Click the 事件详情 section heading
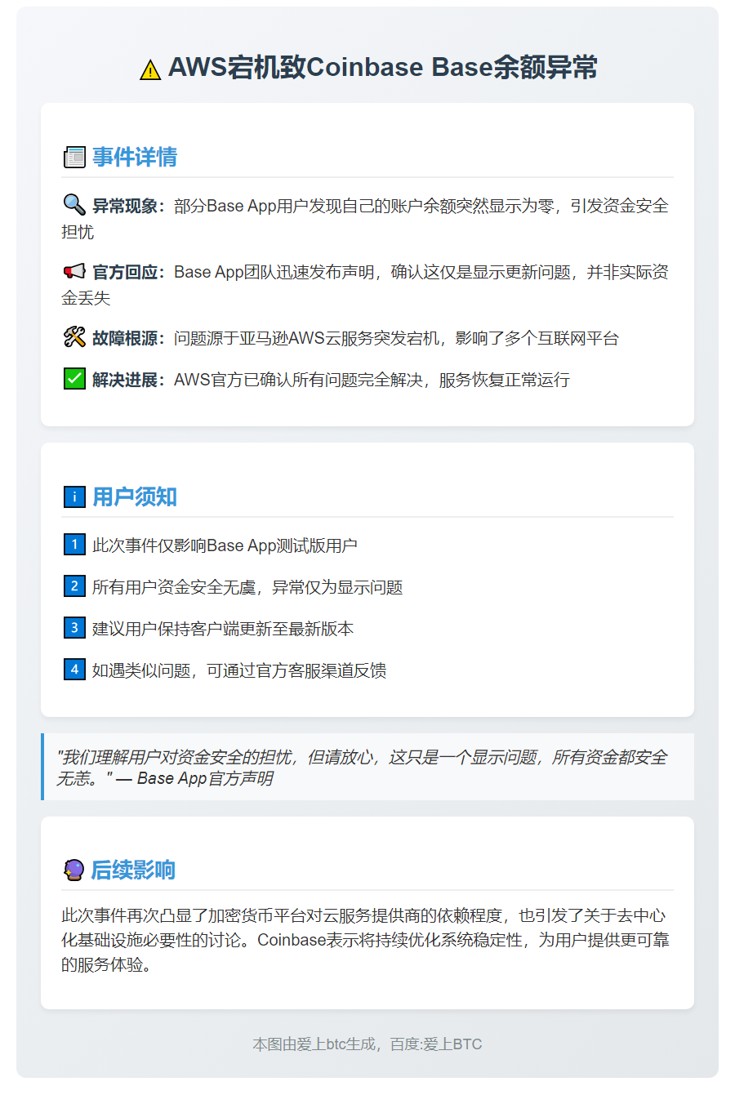 coord(135,157)
